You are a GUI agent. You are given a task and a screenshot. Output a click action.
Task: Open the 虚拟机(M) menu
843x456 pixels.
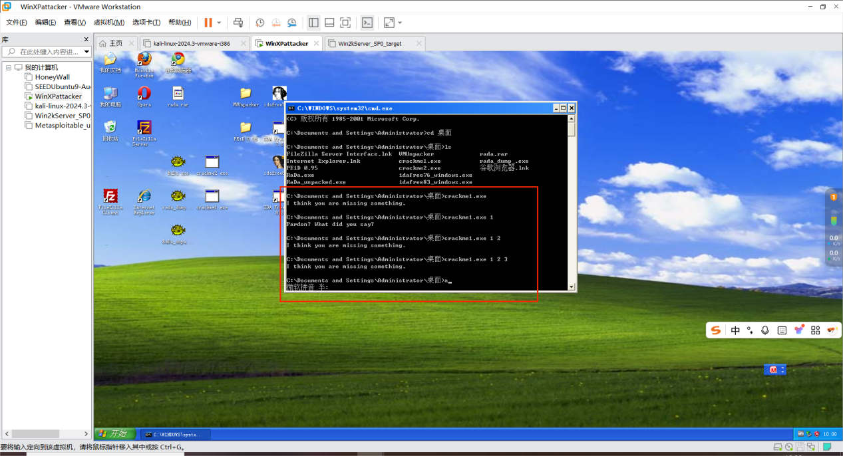tap(109, 23)
